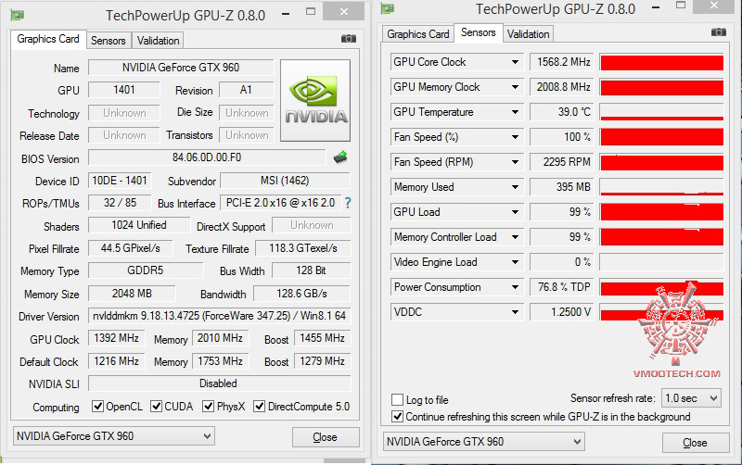Viewport: 742px width, 465px height.
Task: Open Validation tab in right window
Action: (x=528, y=34)
